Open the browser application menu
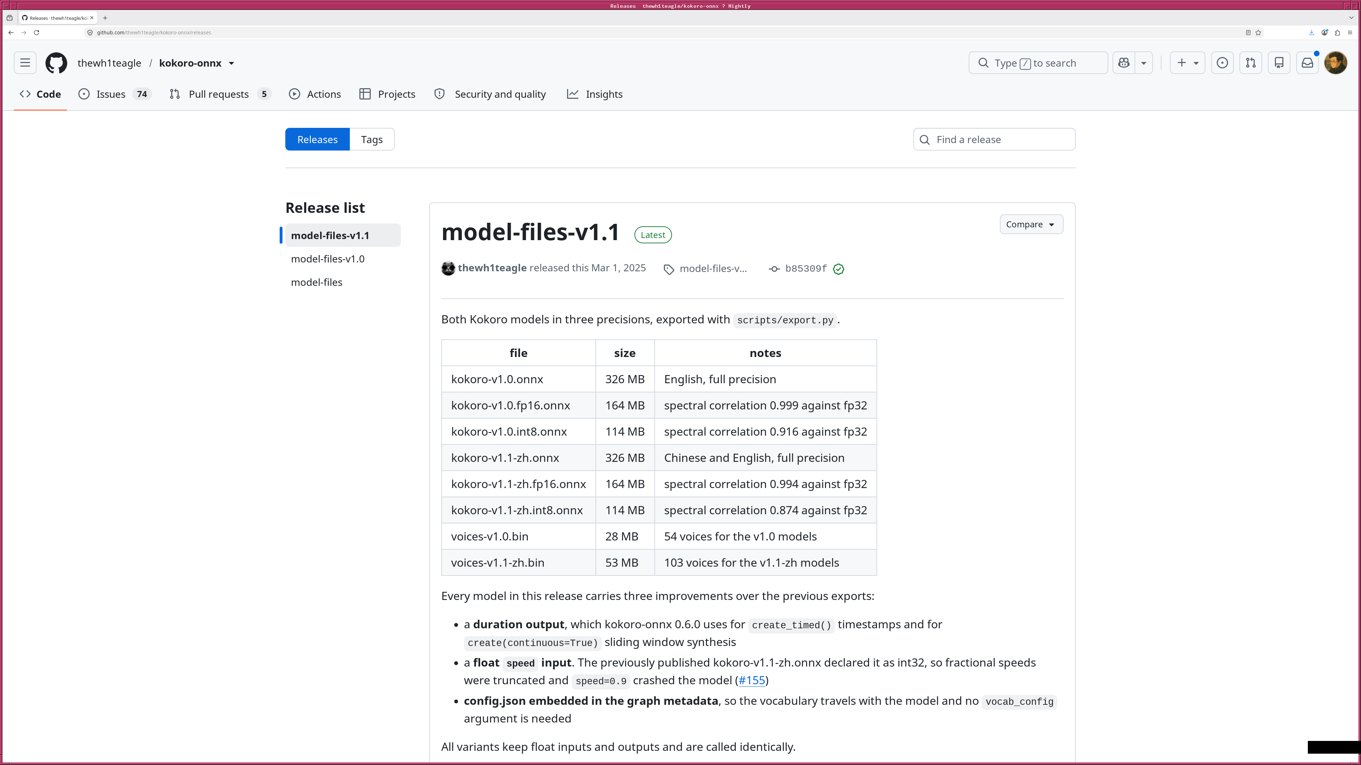This screenshot has width=1361, height=765. pyautogui.click(x=1350, y=33)
